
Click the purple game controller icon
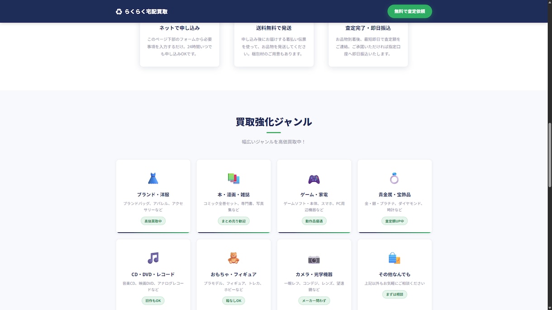tap(314, 179)
